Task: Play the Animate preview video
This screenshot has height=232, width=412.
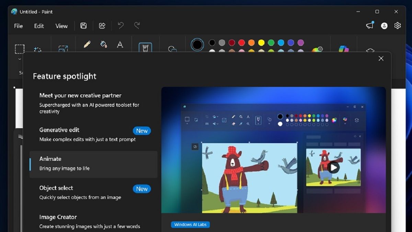Action: click(333, 167)
